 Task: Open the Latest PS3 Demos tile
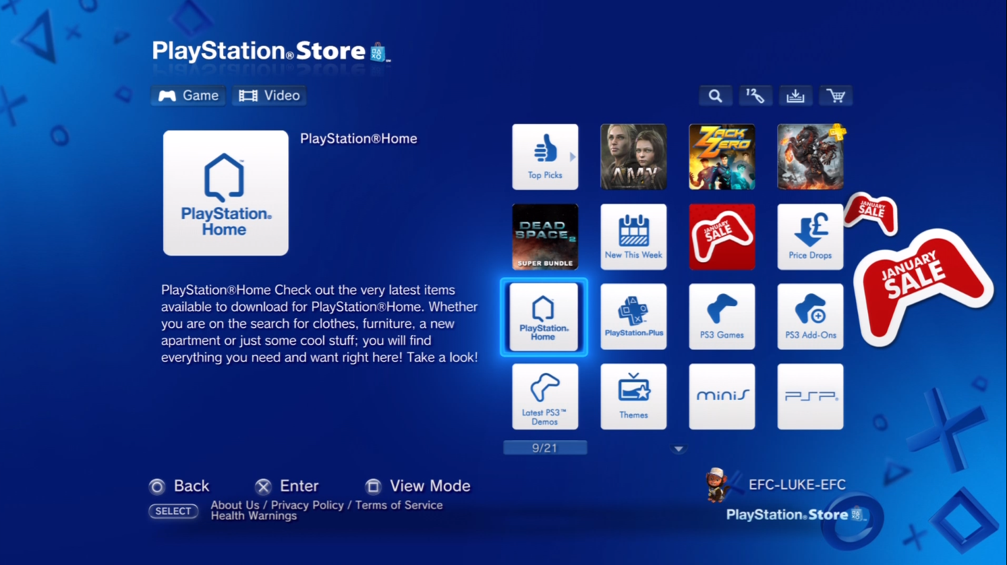pos(544,396)
